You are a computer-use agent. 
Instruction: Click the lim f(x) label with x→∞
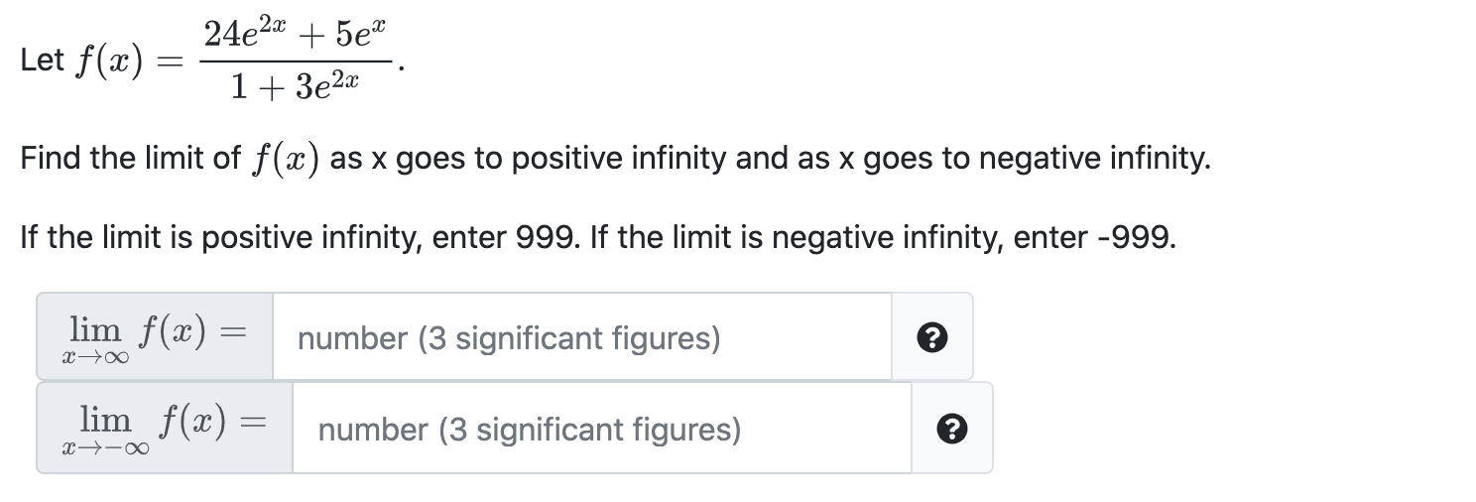tap(155, 337)
